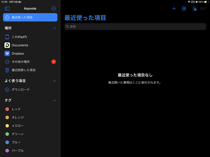Collapse the よく使う項目 section chevron

click(x=55, y=81)
